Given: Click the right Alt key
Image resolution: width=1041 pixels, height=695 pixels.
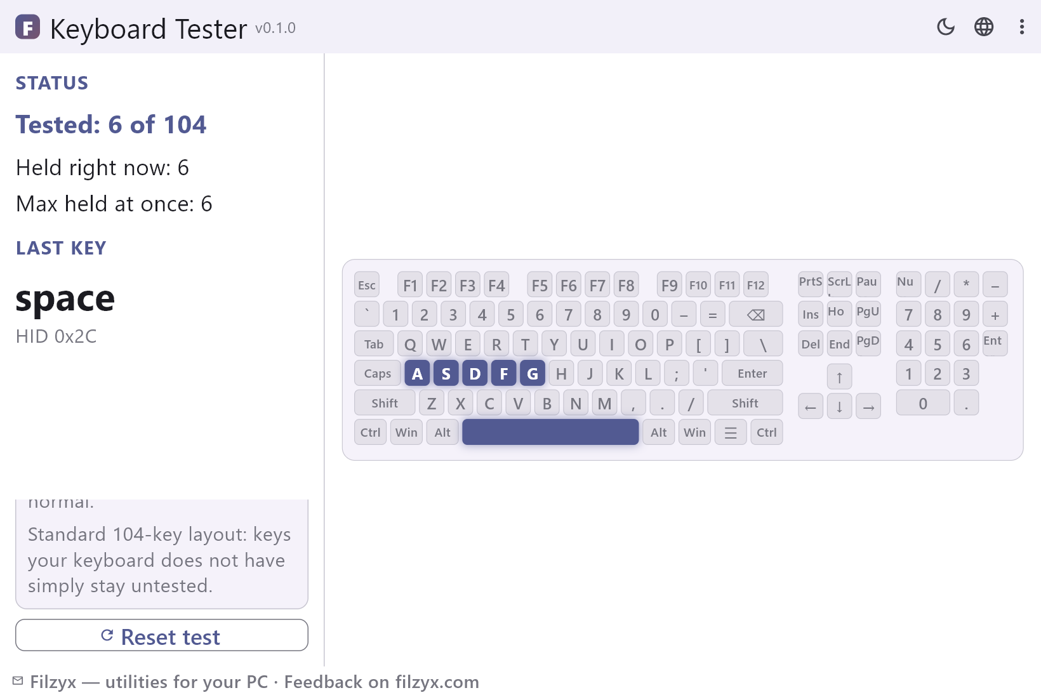Looking at the screenshot, I should click(x=659, y=433).
